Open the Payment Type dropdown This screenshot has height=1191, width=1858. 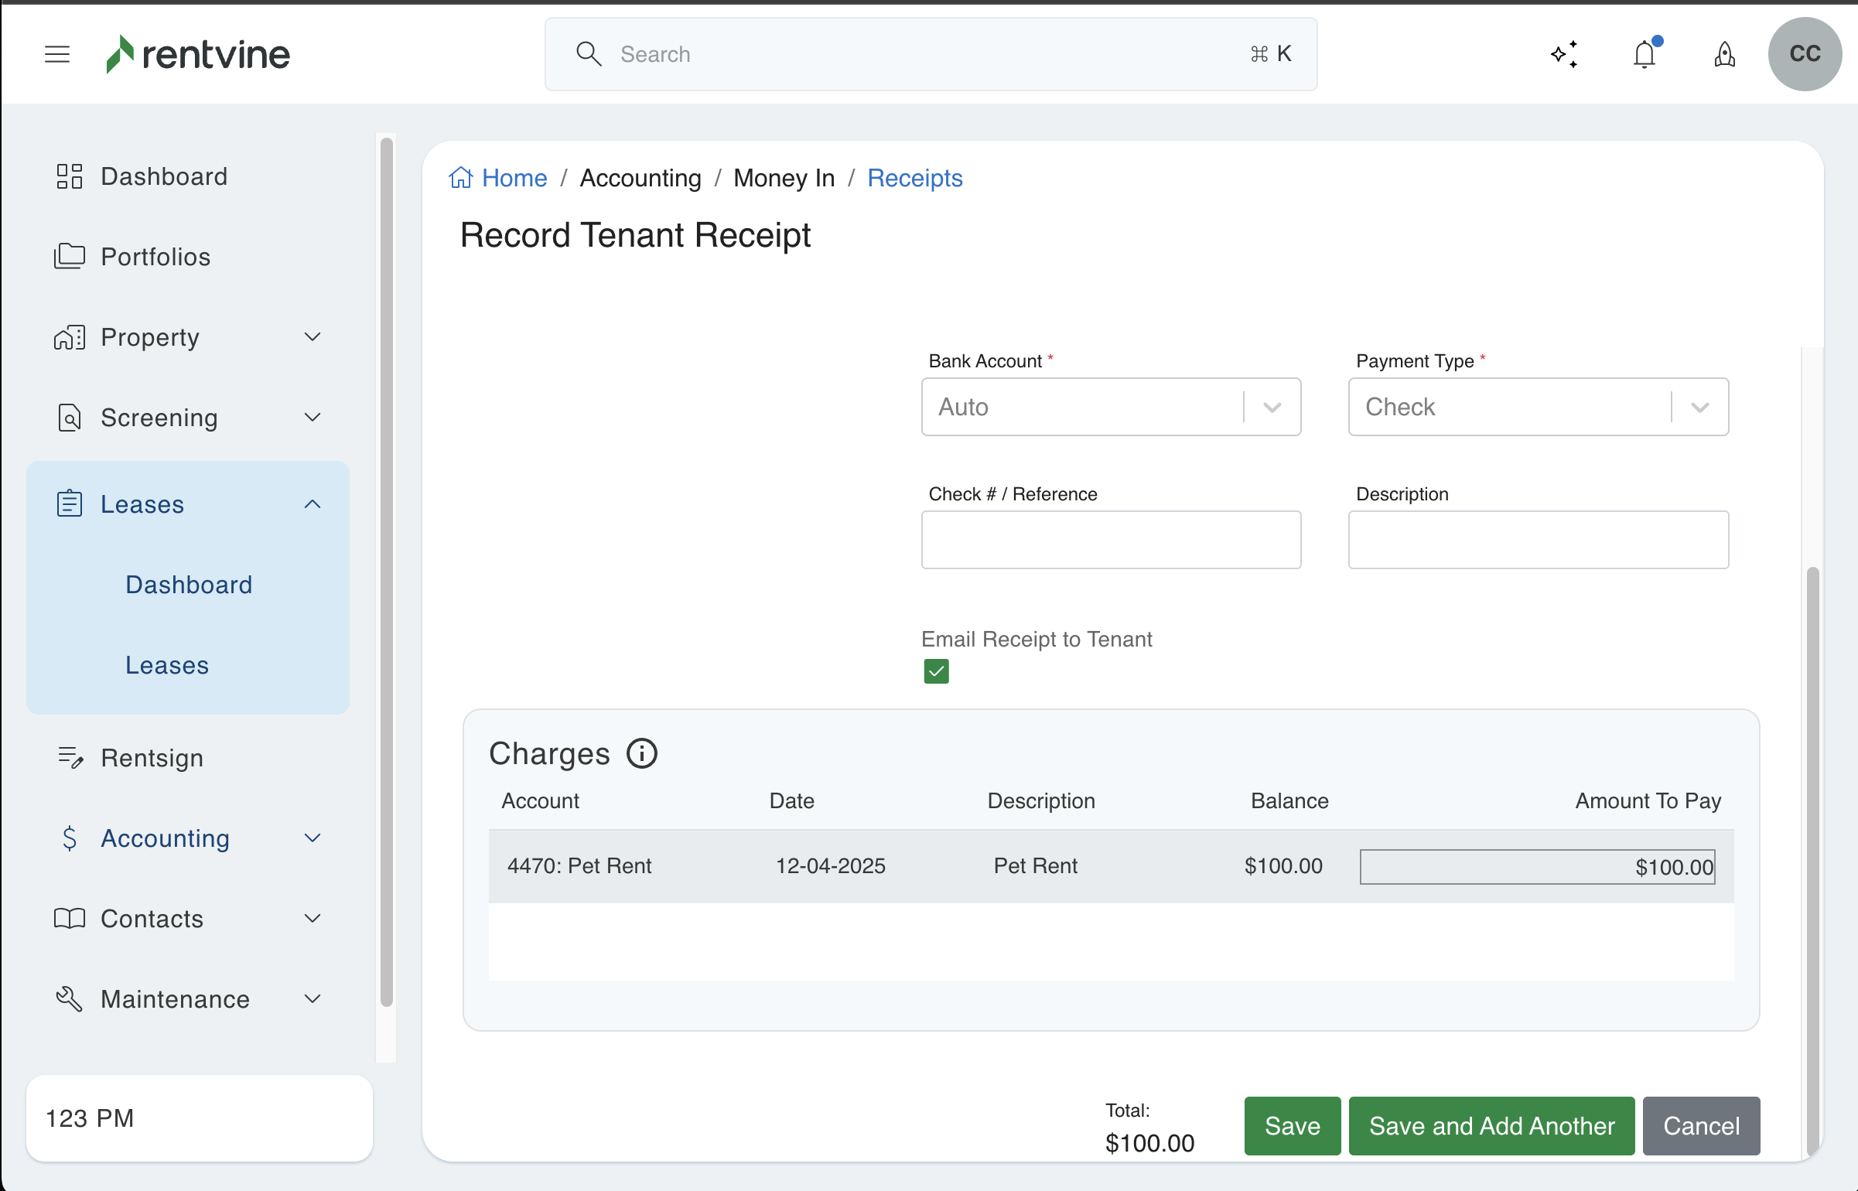pos(1538,407)
